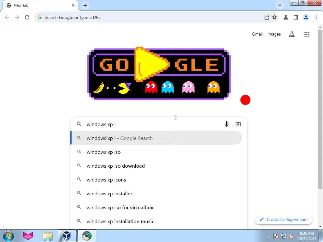Open the taskbar clock showing 9:35 AM
The width and height of the screenshot is (323, 242).
point(307,236)
